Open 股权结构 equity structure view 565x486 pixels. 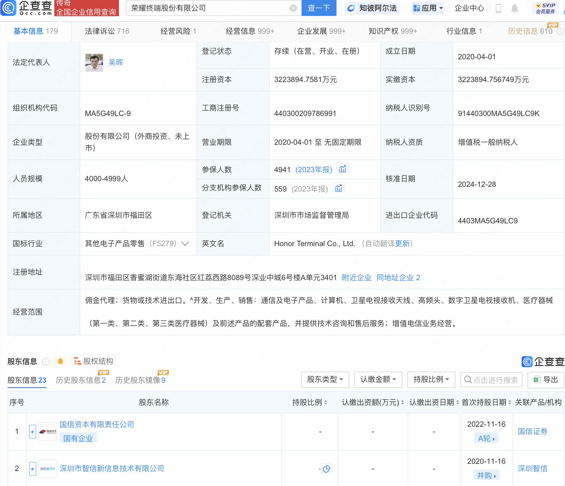pyautogui.click(x=94, y=361)
